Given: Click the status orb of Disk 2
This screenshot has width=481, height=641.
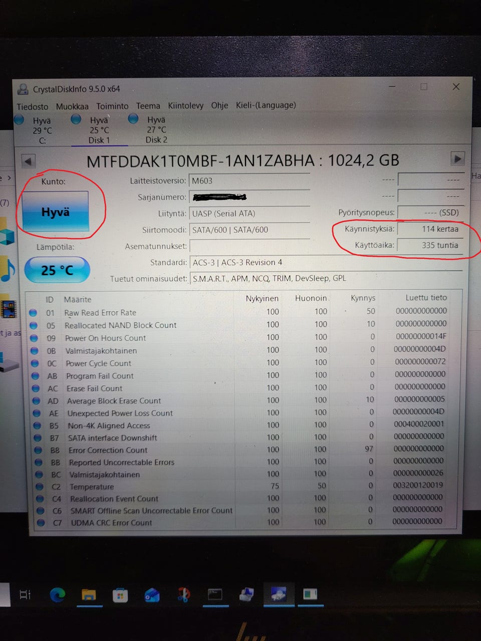Looking at the screenshot, I should coord(133,118).
